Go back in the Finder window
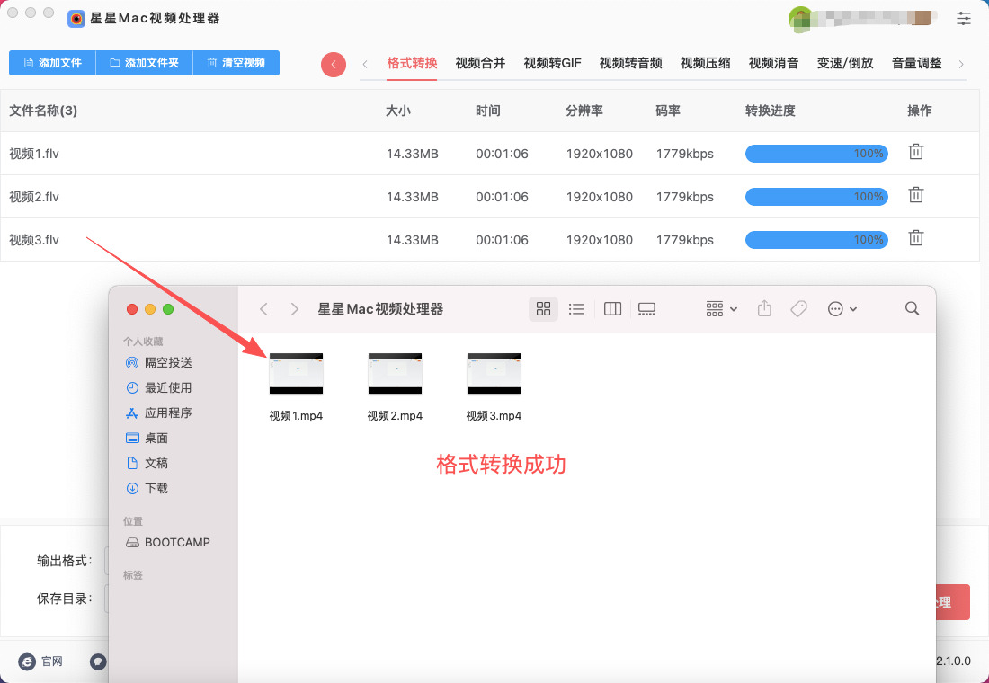Viewport: 989px width, 683px height. coord(263,309)
